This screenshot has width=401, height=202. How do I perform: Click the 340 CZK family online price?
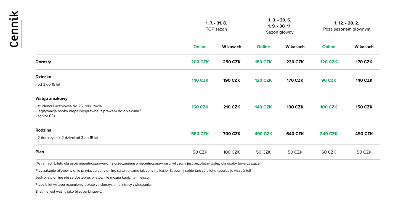pyautogui.click(x=329, y=134)
